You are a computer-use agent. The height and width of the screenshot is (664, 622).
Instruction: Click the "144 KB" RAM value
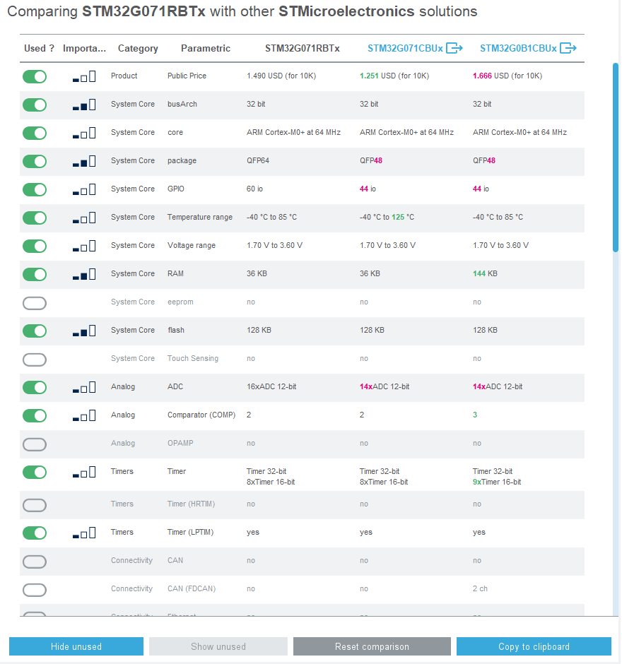click(x=485, y=273)
